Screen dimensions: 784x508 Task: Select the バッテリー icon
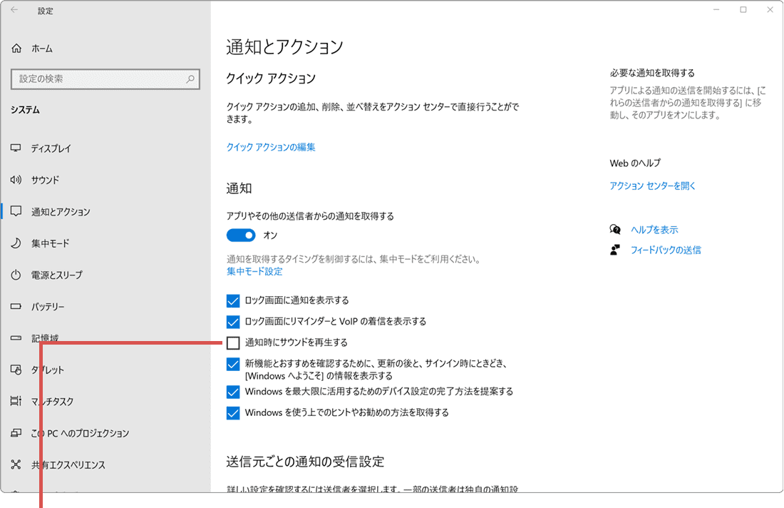coord(16,306)
